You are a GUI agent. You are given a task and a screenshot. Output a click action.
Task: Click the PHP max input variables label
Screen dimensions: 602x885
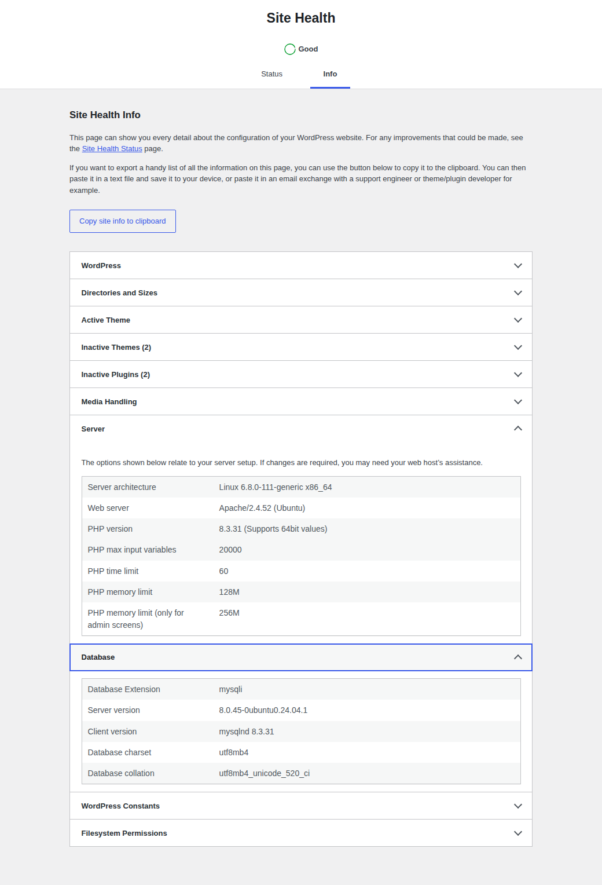[132, 550]
